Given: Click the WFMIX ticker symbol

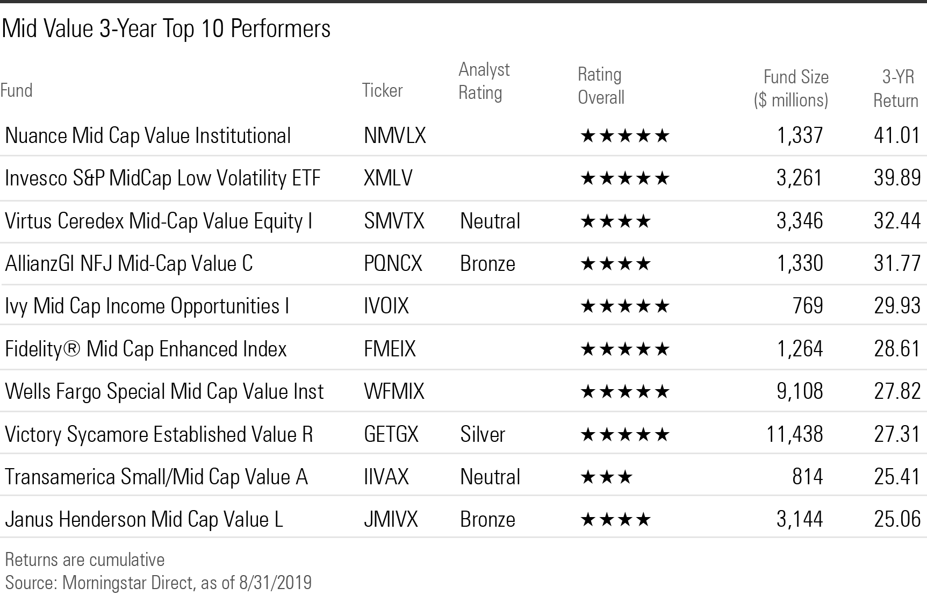Looking at the screenshot, I should click(394, 392).
